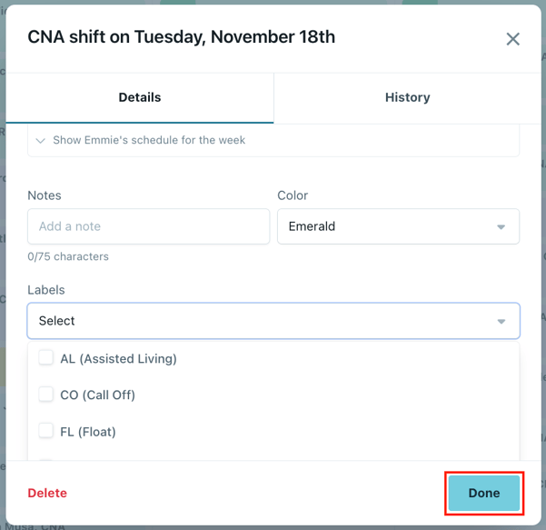This screenshot has width=546, height=530.
Task: Open the Emerald color dropdown
Action: [398, 226]
